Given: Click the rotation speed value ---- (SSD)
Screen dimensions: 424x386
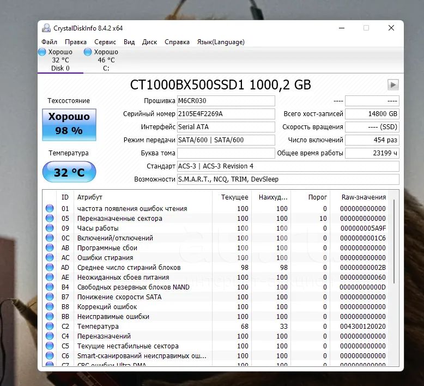Looking at the screenshot, I should pyautogui.click(x=372, y=127).
